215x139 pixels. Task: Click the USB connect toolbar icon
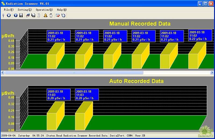[x=3, y=15]
